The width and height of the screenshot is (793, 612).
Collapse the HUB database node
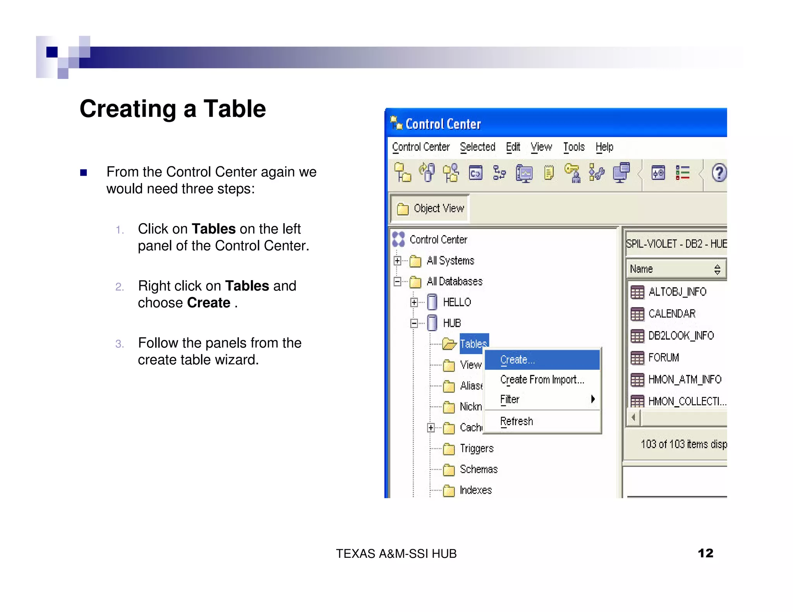(x=414, y=323)
